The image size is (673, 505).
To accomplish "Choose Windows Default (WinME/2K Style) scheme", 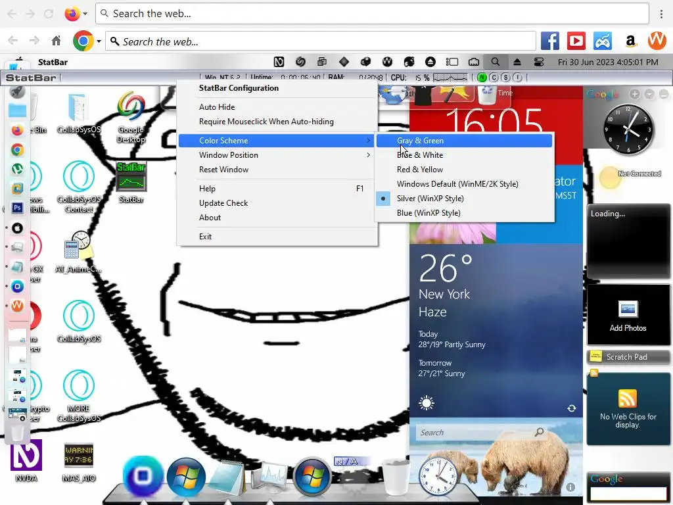I will [x=464, y=184].
